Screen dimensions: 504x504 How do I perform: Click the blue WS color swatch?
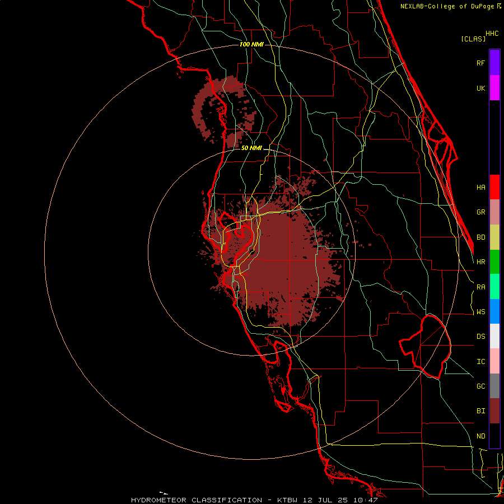tap(494, 311)
